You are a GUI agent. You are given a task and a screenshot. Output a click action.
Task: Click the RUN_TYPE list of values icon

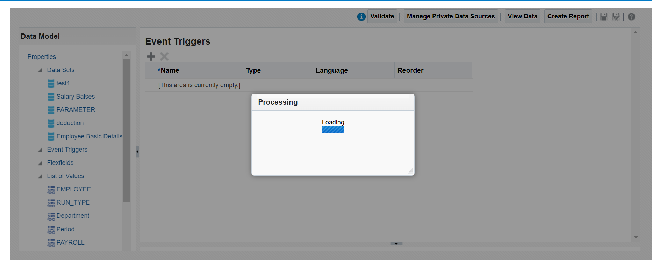click(x=51, y=203)
